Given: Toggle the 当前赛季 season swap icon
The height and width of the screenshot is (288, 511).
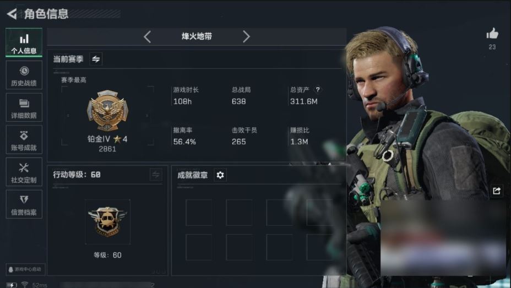Looking at the screenshot, I should 96,59.
